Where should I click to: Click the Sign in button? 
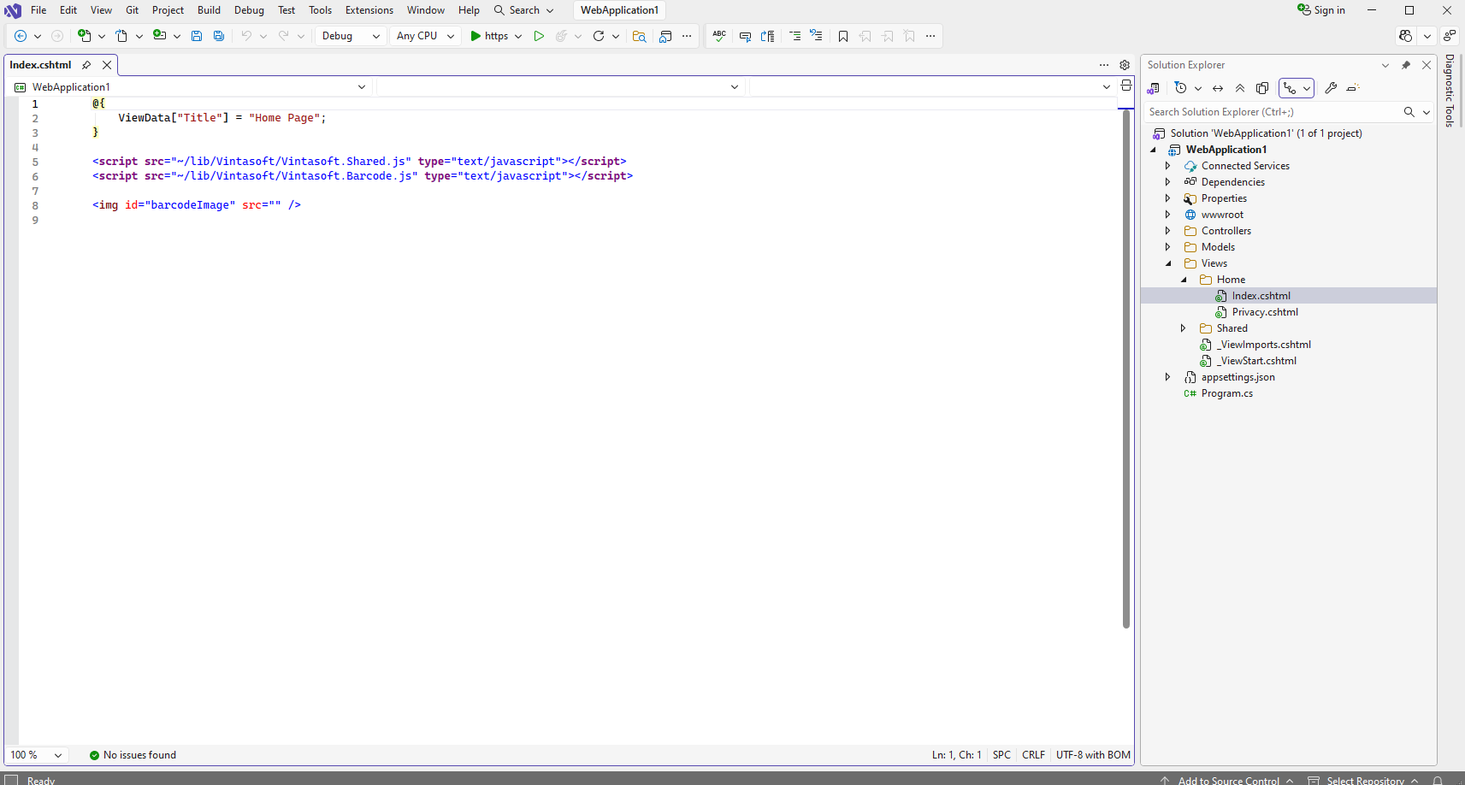click(1321, 10)
